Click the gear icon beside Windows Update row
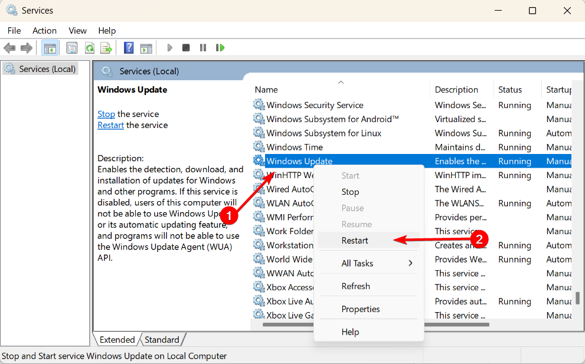585x364 pixels. 259,160
